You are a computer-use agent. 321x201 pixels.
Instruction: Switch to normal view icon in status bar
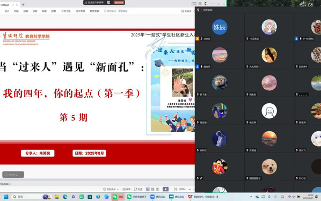click(x=148, y=189)
